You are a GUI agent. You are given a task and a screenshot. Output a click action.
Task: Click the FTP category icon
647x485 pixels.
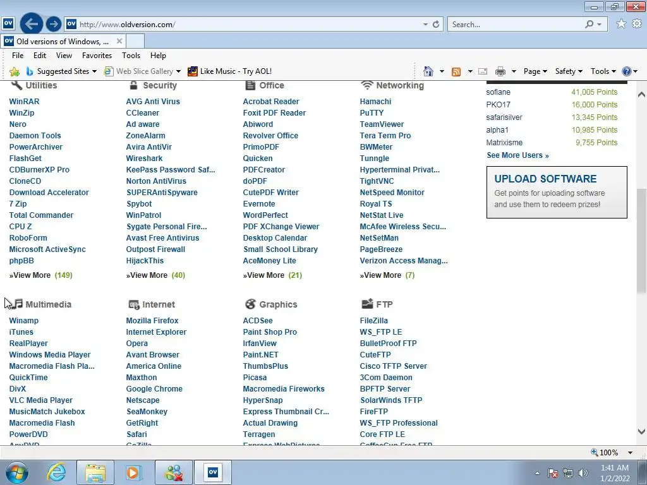367,304
